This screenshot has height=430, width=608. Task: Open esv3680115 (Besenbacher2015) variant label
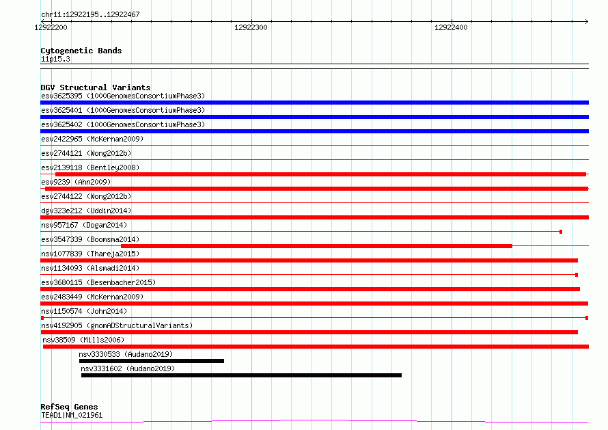(x=98, y=282)
